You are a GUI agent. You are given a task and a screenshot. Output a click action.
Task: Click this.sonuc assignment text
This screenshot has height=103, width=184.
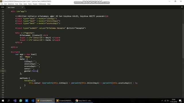pos(34,83)
